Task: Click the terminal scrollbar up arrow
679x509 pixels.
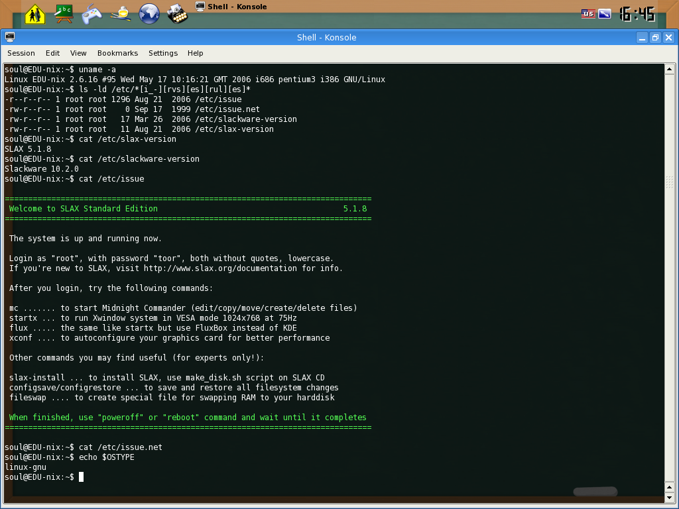Action: click(670, 69)
